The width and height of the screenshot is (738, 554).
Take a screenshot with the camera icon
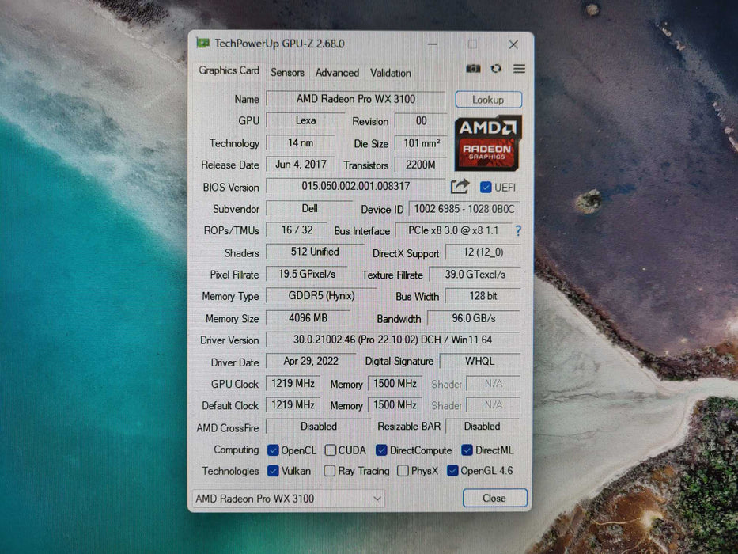474,69
